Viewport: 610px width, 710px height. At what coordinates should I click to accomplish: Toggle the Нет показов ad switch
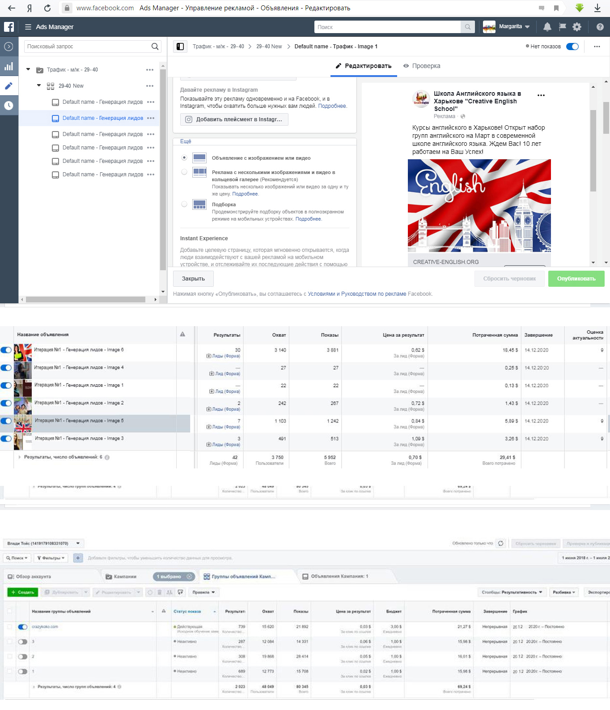pos(572,47)
